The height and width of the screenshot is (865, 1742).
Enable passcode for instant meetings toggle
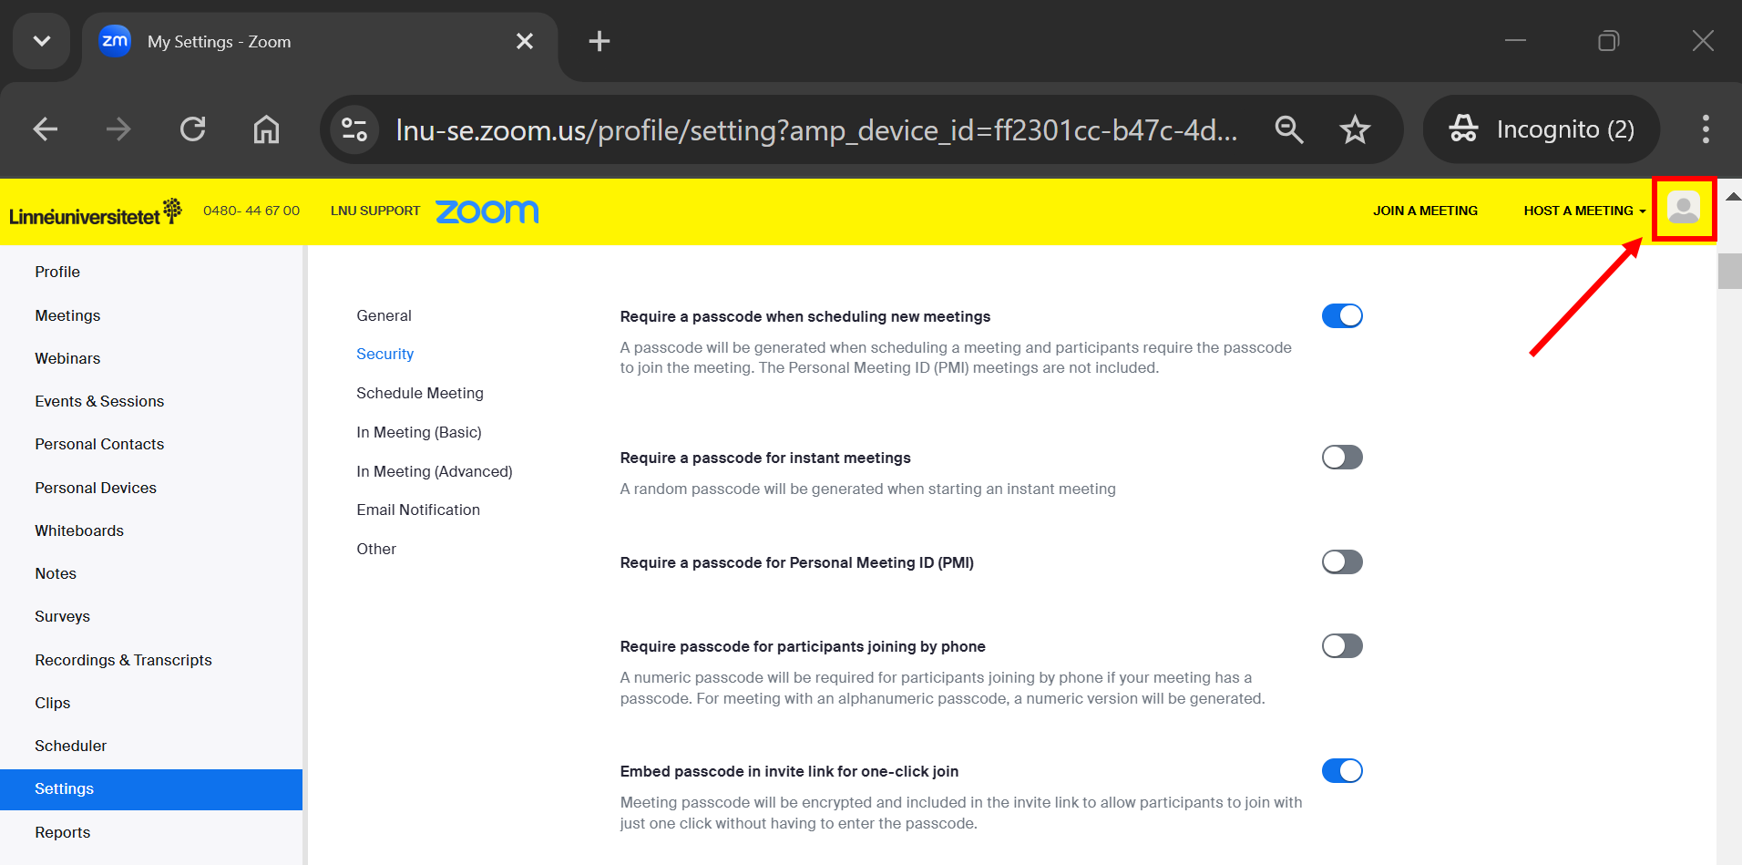click(1342, 457)
